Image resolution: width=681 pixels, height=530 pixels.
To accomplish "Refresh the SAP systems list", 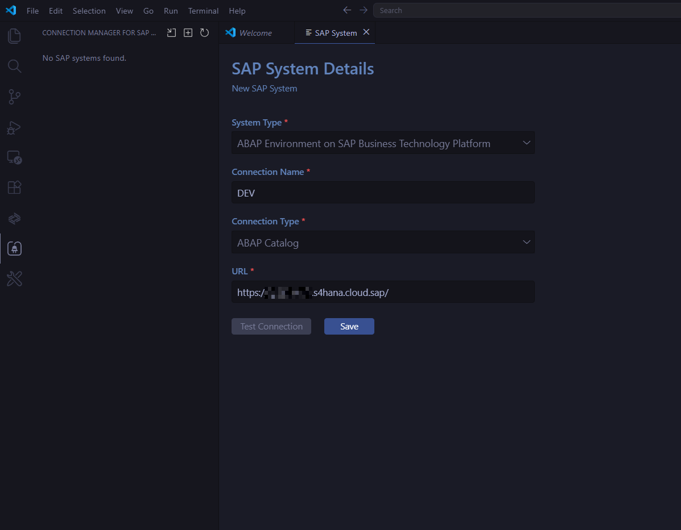I will 205,32.
